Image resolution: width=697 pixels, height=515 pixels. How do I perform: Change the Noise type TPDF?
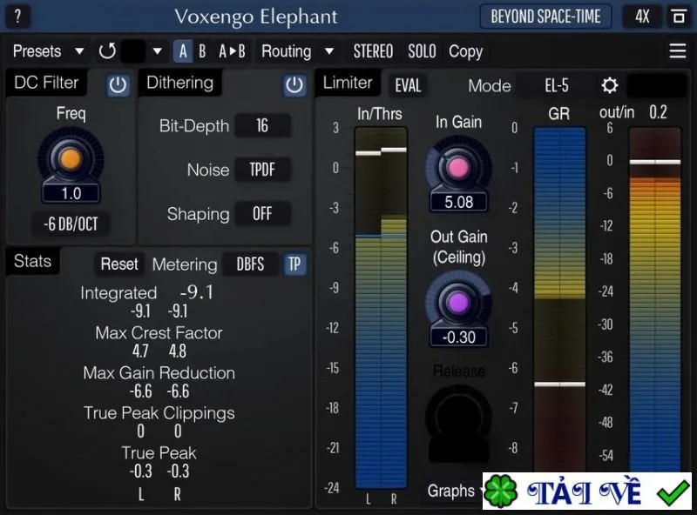pyautogui.click(x=262, y=170)
